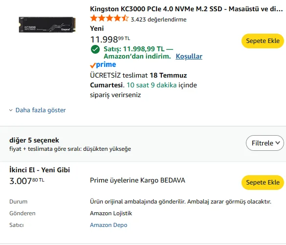This screenshot has height=245, width=286.
Task: Click the diğer 5 seçenek heading
Action: click(34, 141)
